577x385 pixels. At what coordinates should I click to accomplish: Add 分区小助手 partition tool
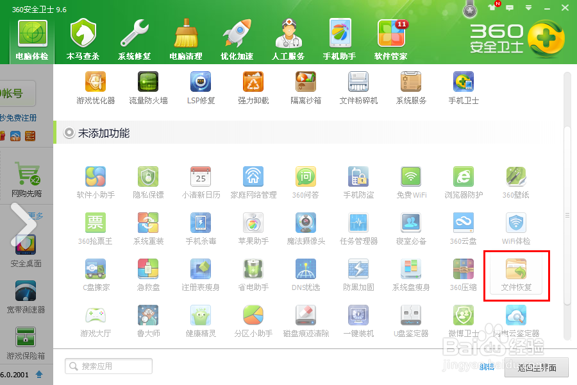[253, 321]
